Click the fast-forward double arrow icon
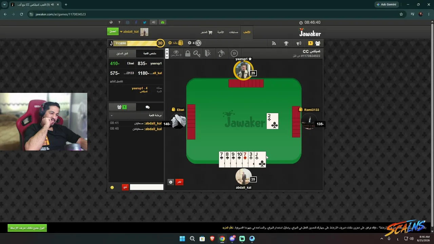Viewport: 434px width, 244px height. pos(234,53)
